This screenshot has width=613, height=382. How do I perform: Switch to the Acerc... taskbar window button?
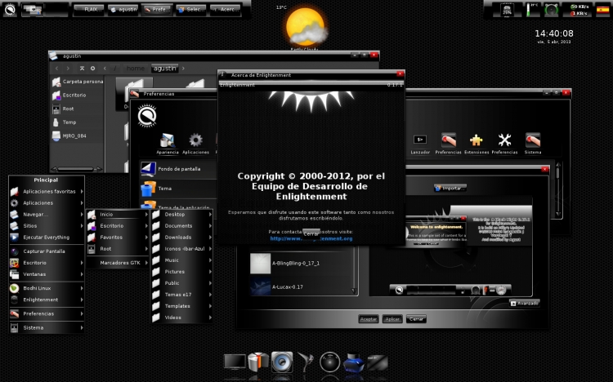(226, 10)
